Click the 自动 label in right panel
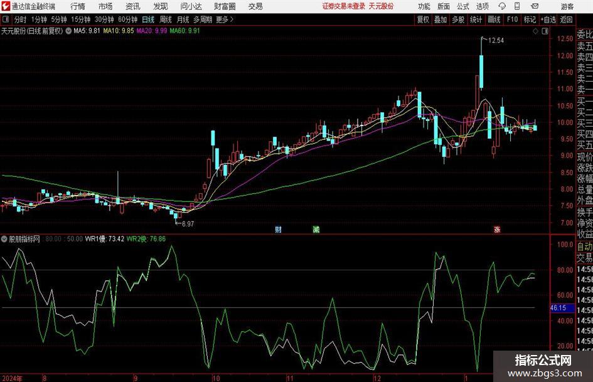The height and width of the screenshot is (382, 593). tap(585, 247)
